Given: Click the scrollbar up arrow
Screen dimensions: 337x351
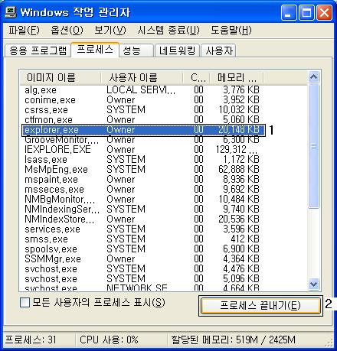Looking at the screenshot, I should click(x=314, y=77).
